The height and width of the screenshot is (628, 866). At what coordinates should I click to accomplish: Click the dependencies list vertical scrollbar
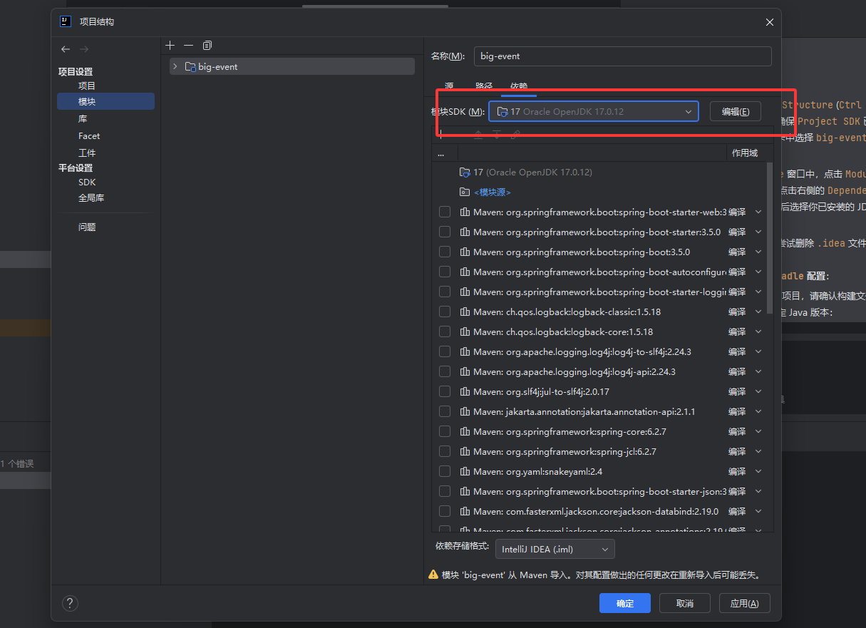[x=769, y=238]
